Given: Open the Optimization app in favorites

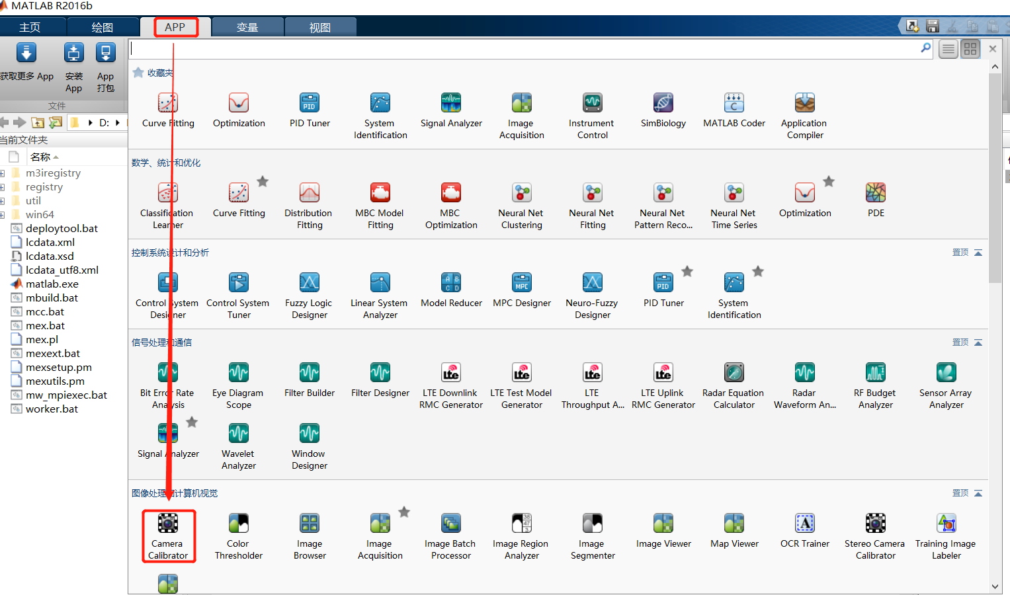Looking at the screenshot, I should 239,110.
